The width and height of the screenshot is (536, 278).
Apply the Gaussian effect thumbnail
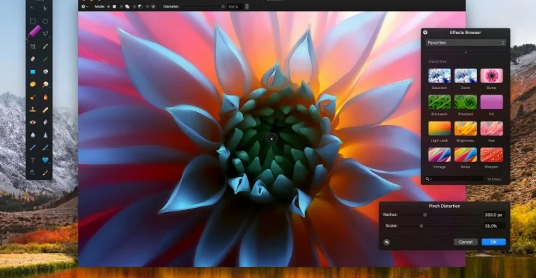coord(439,76)
